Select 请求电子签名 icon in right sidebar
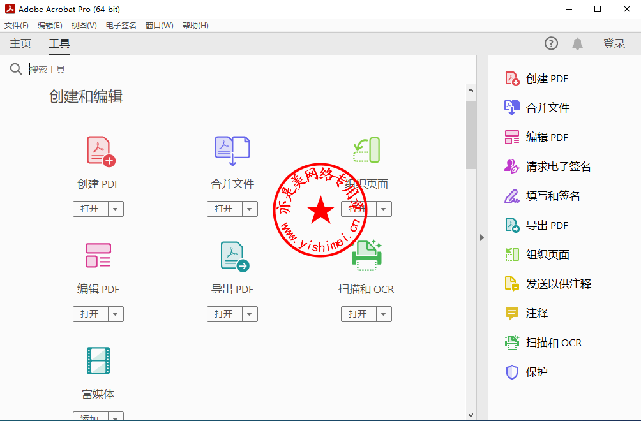Viewport: 641px width, 421px height. (512, 166)
